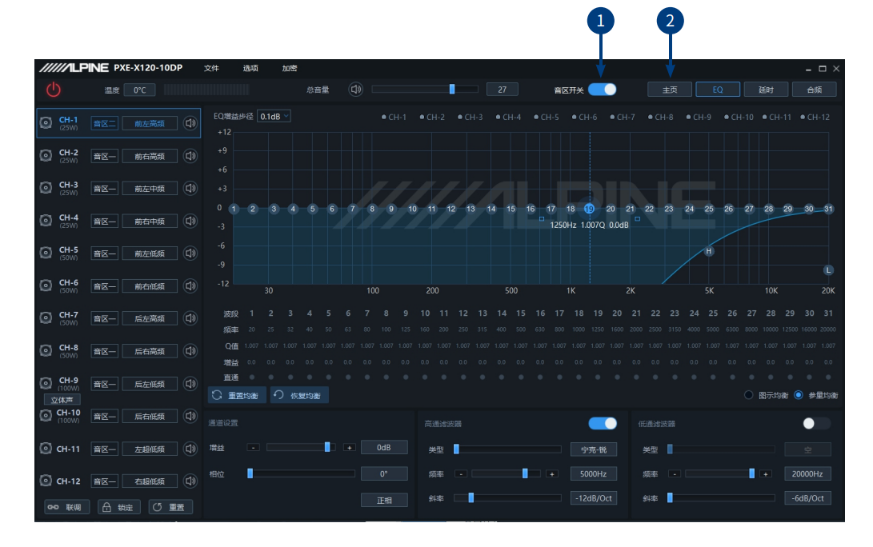873x547 pixels.
Task: Select CH-10 channel disc icon
Action: coord(46,416)
